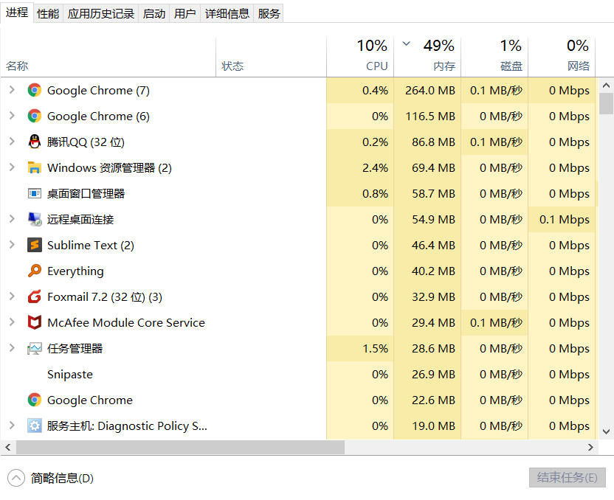Click the vertical scrollbar thumb
This screenshot has height=500, width=614.
(606, 103)
